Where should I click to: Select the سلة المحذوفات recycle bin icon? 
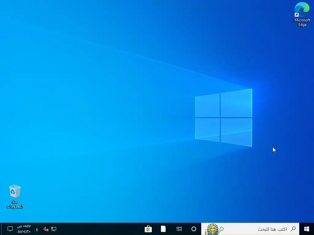[x=15, y=197]
